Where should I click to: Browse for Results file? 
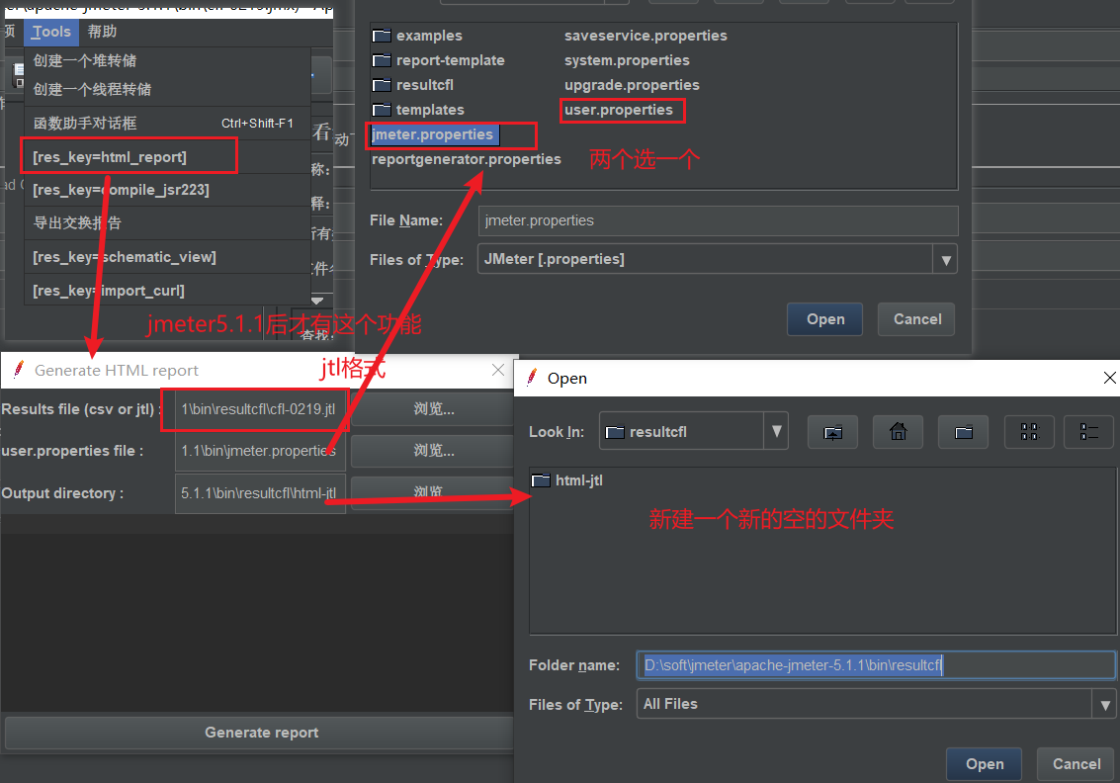click(434, 409)
